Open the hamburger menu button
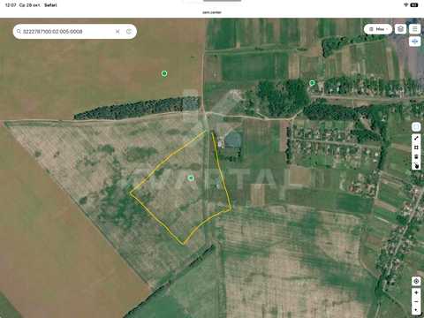Viewport: 424px width, 318px height. point(415,29)
